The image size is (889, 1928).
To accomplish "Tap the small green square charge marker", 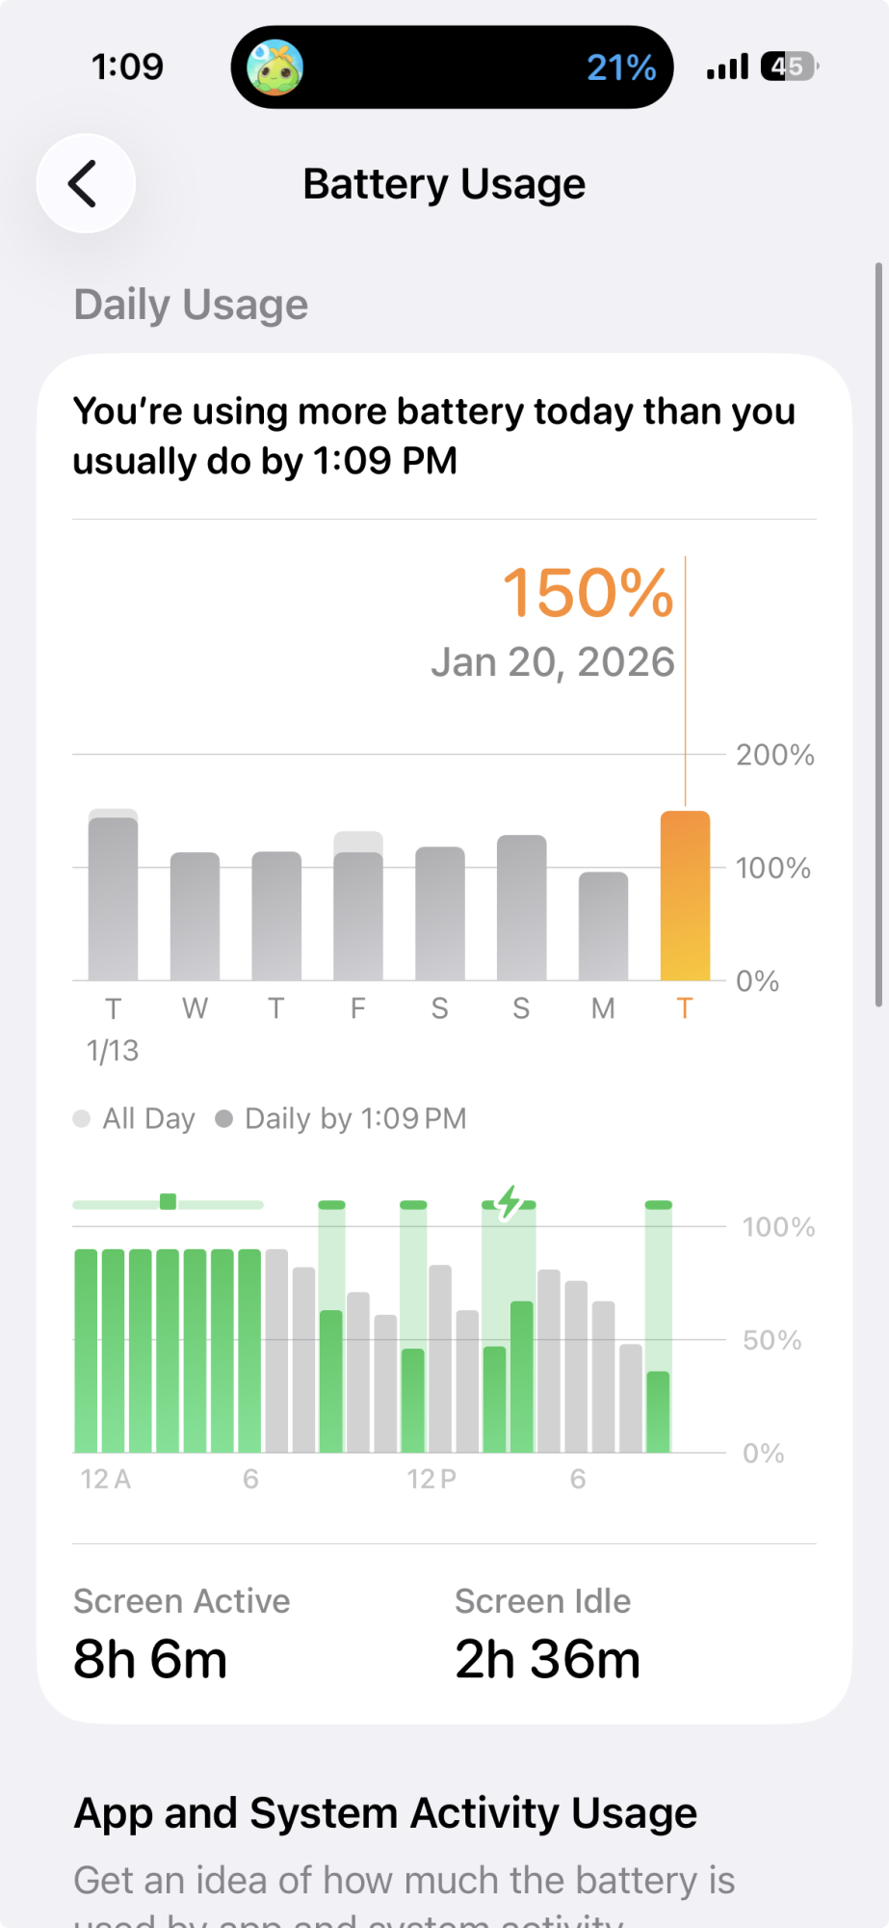I will 168,1202.
